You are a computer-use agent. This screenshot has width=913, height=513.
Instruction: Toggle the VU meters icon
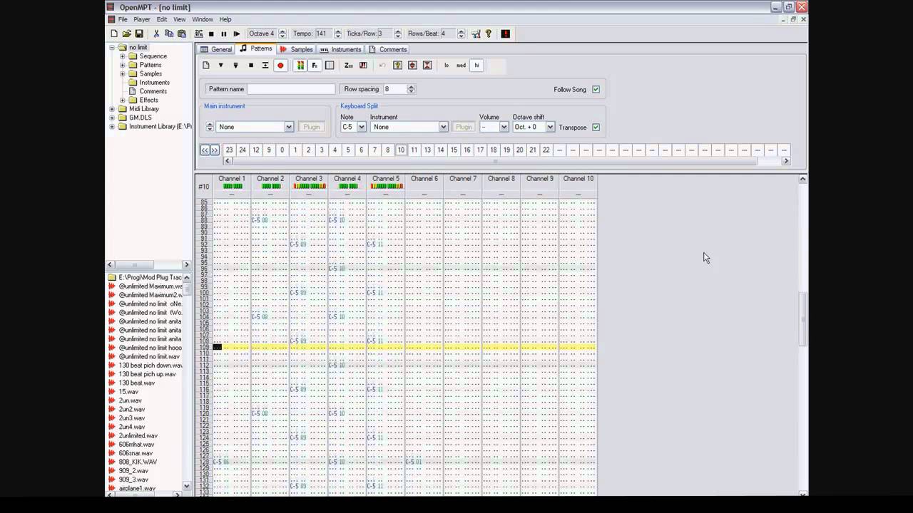[300, 65]
